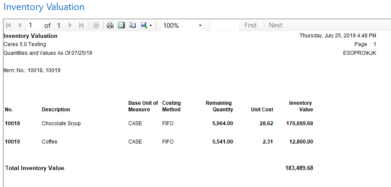Expand the 100% zoom level dropdown
The height and width of the screenshot is (187, 391).
pyautogui.click(x=200, y=26)
